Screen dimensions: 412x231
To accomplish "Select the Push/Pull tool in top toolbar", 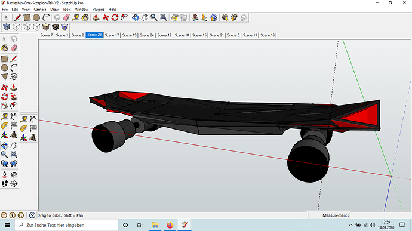I will tap(96, 17).
